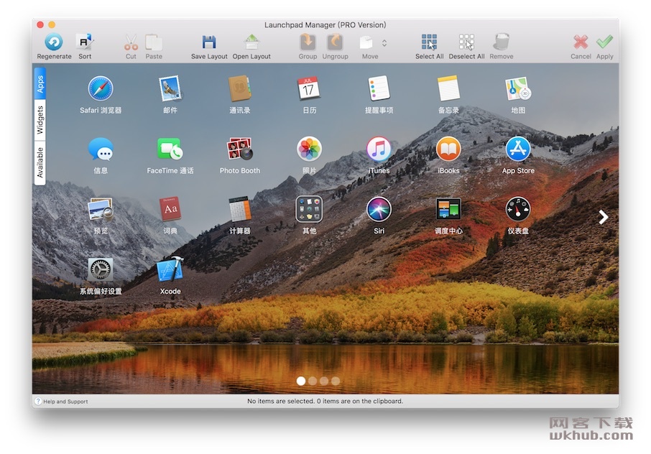The width and height of the screenshot is (651, 454).
Task: Select the iBooks app icon
Action: pyautogui.click(x=448, y=149)
